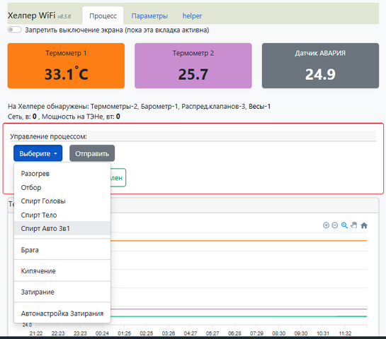
Task: Pick Спирт Тело menu option
Action: (62, 215)
